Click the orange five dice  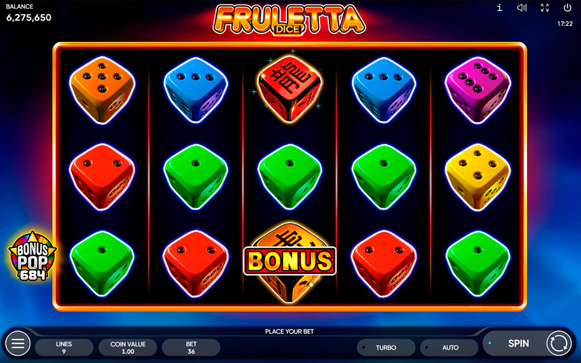click(x=102, y=90)
